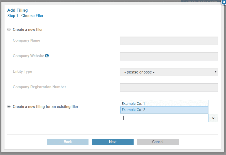226x155 pixels.
Task: Click the Company Website info icon
Action: click(x=47, y=56)
